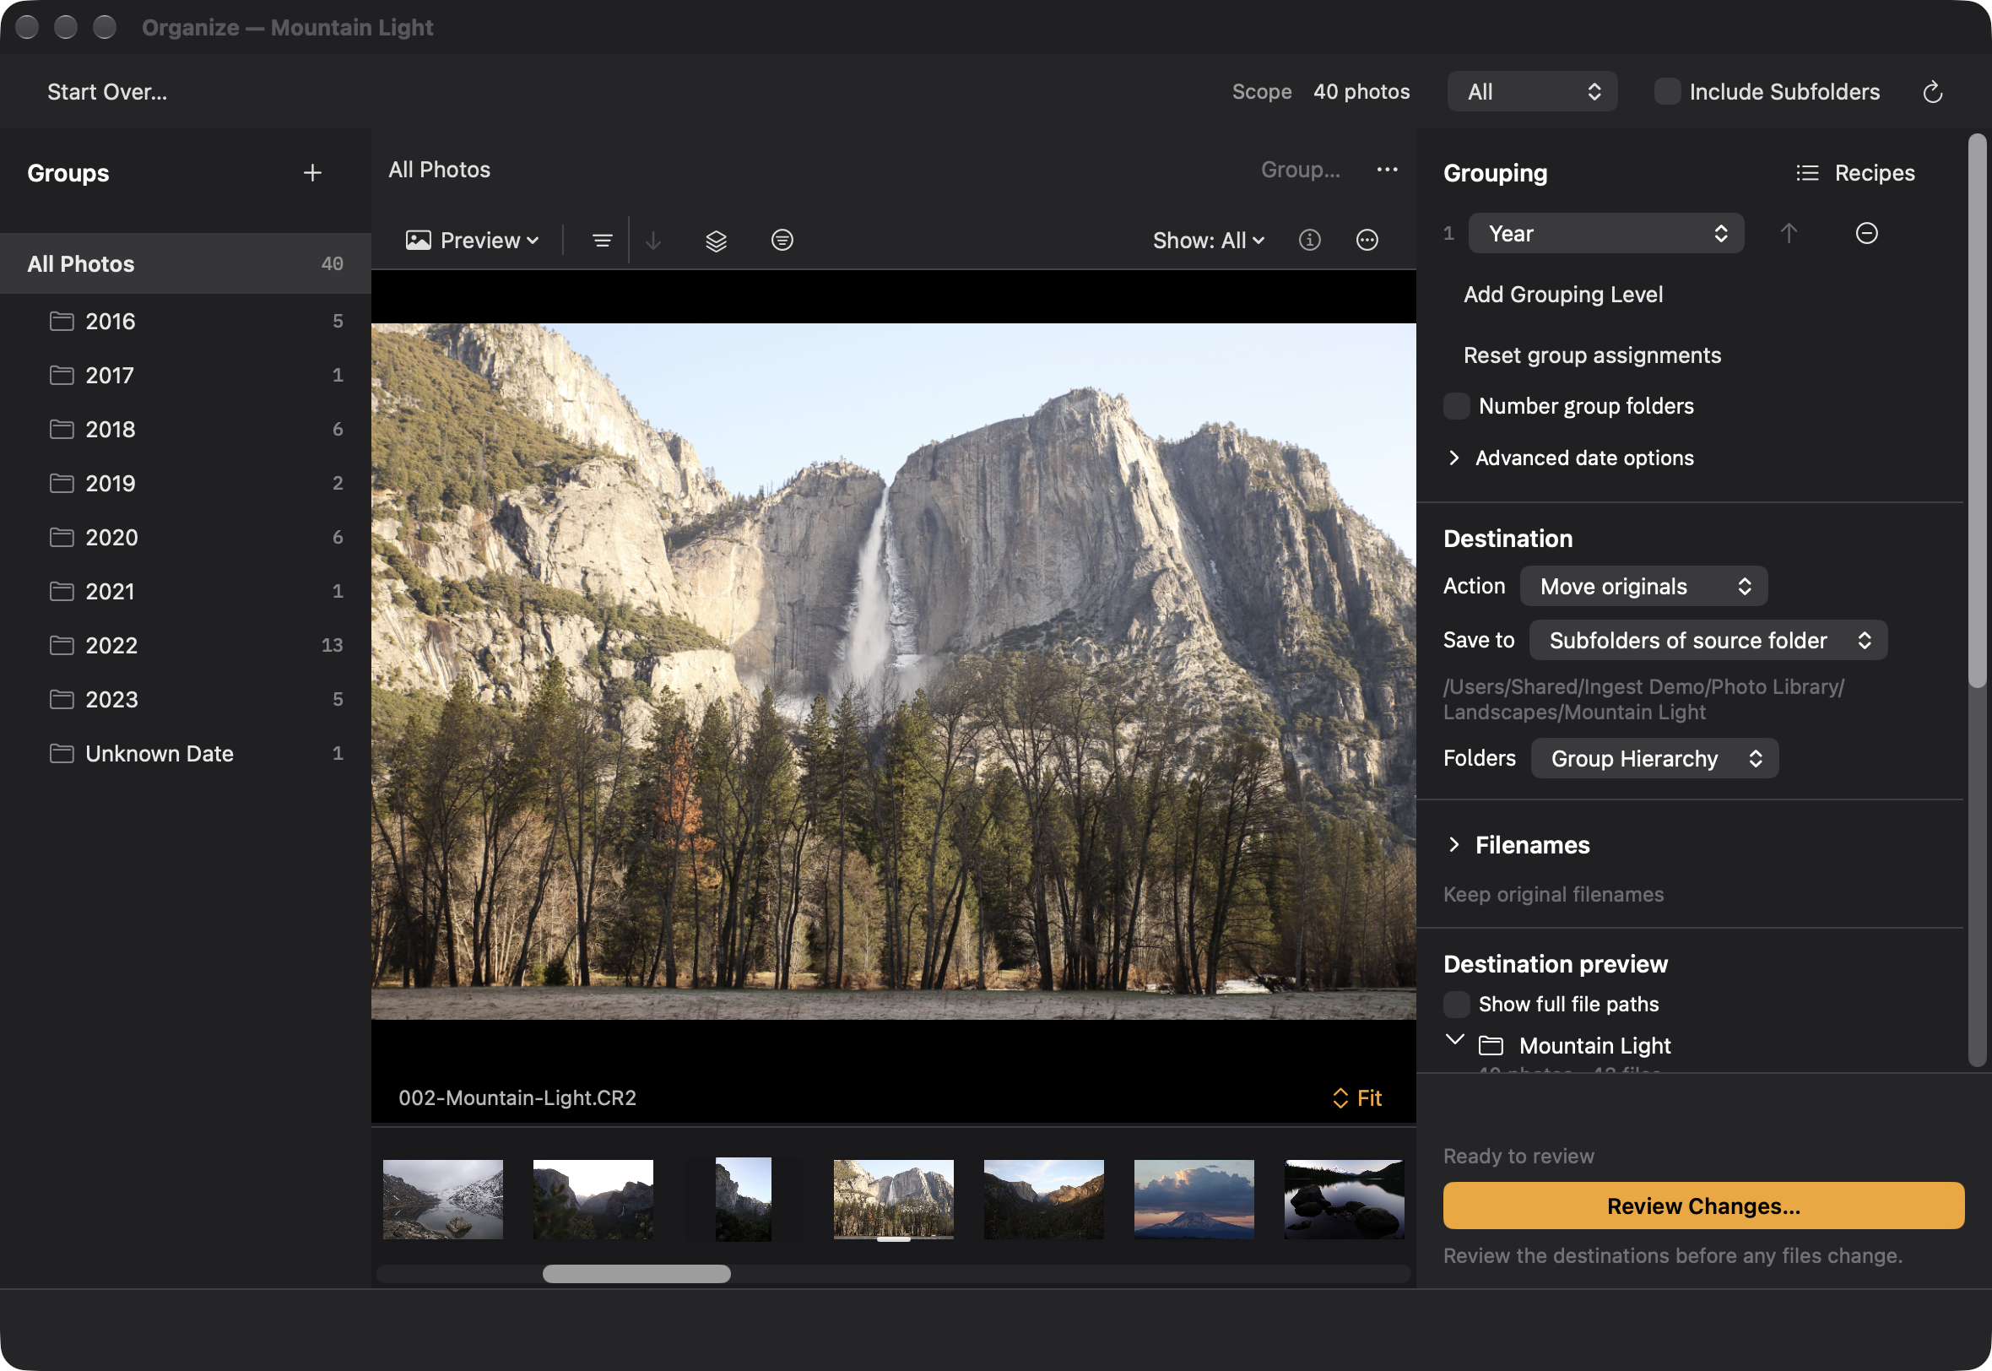Add a new group with the plus icon

[312, 173]
